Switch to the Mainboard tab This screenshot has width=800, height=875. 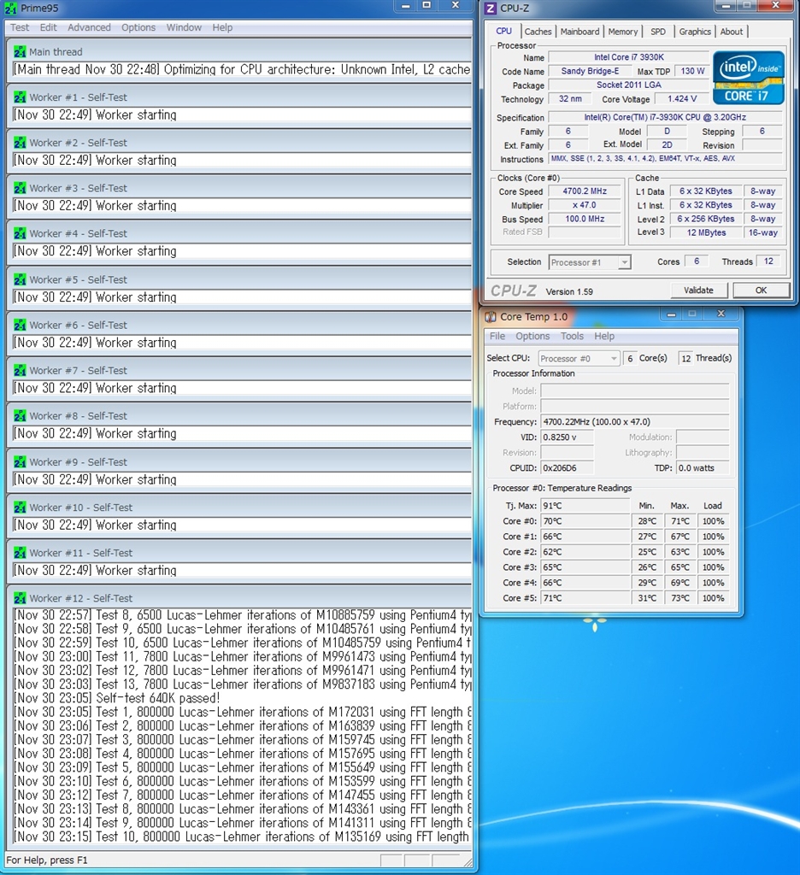[579, 32]
